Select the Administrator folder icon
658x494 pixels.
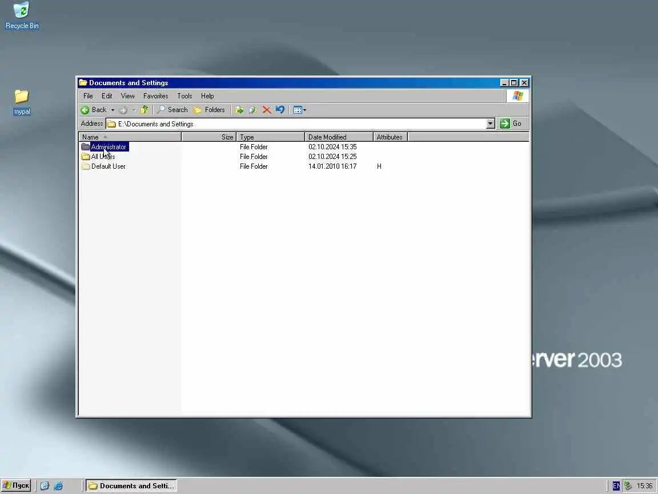(x=86, y=146)
